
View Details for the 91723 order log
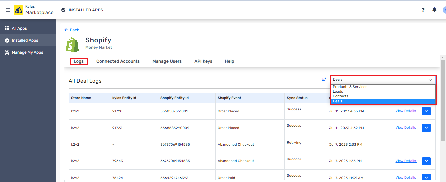tap(405, 128)
